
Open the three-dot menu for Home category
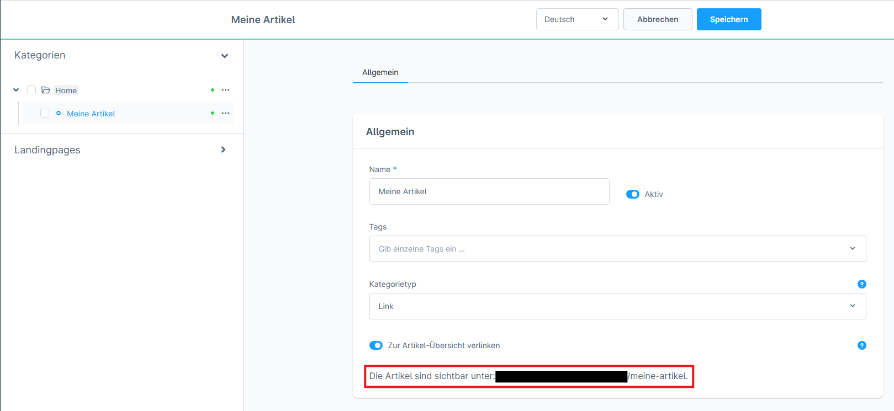(x=225, y=90)
